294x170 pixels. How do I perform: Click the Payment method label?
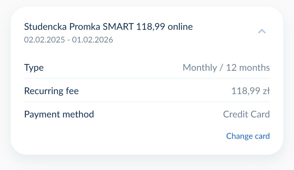59,114
